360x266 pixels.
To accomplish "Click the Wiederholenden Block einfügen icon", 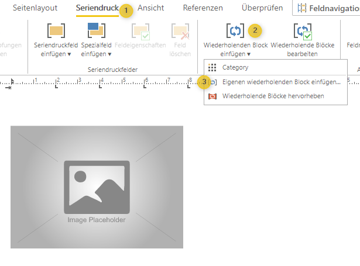I will (x=235, y=30).
